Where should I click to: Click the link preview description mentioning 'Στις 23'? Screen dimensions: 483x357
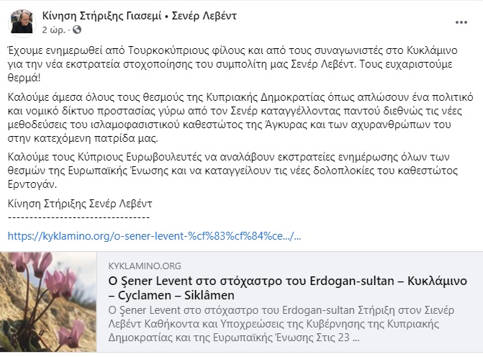click(281, 324)
